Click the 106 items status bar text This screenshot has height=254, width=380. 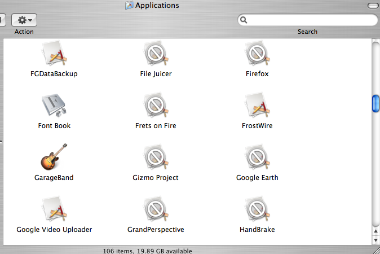(x=147, y=251)
